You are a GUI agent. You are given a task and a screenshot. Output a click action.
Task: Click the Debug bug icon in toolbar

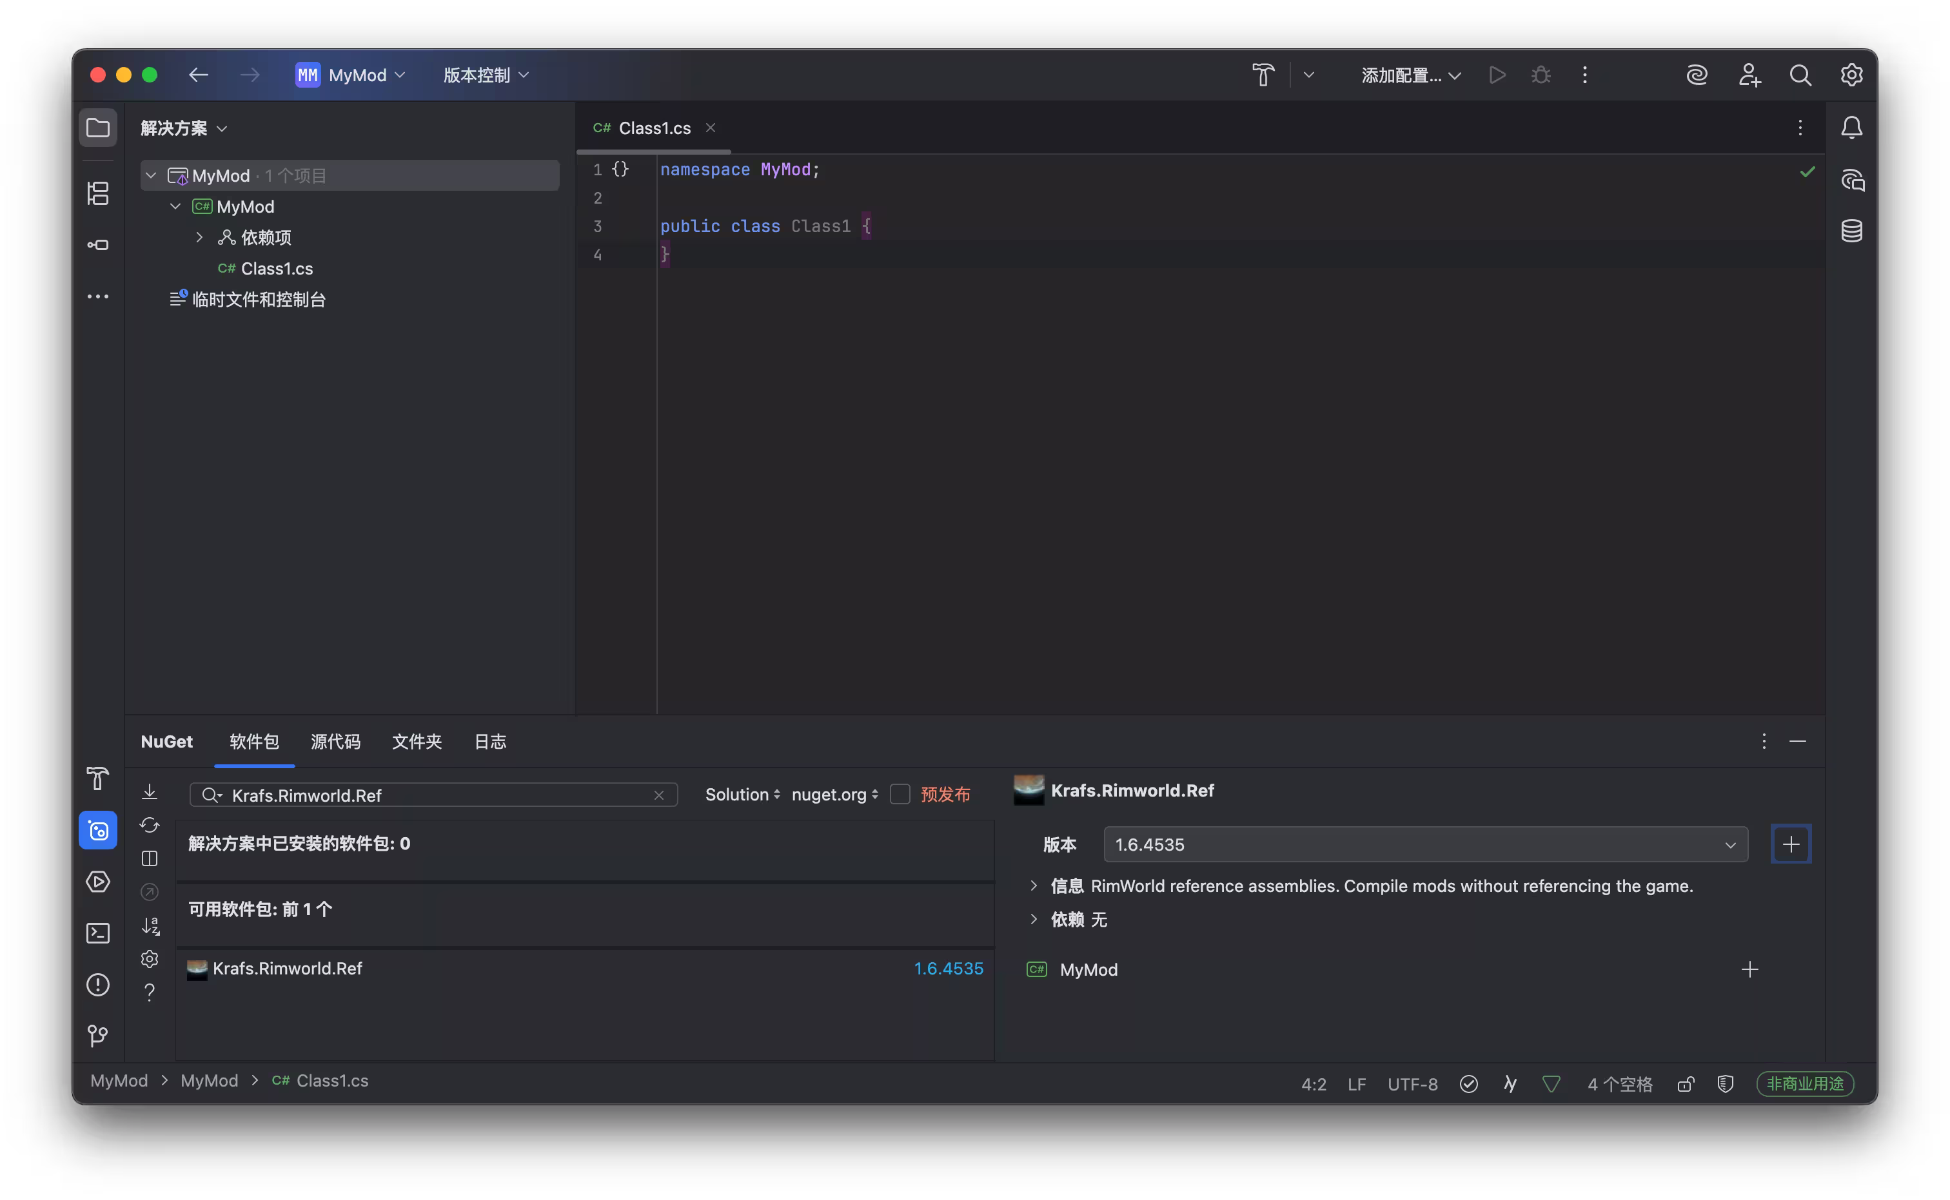[x=1541, y=75]
